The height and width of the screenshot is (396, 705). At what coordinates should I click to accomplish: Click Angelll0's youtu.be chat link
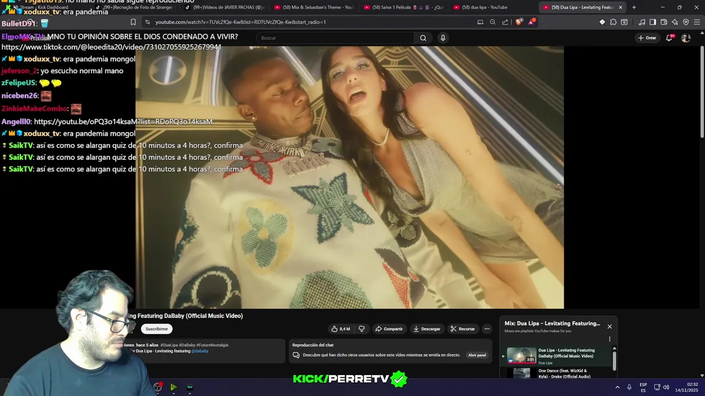(x=123, y=122)
